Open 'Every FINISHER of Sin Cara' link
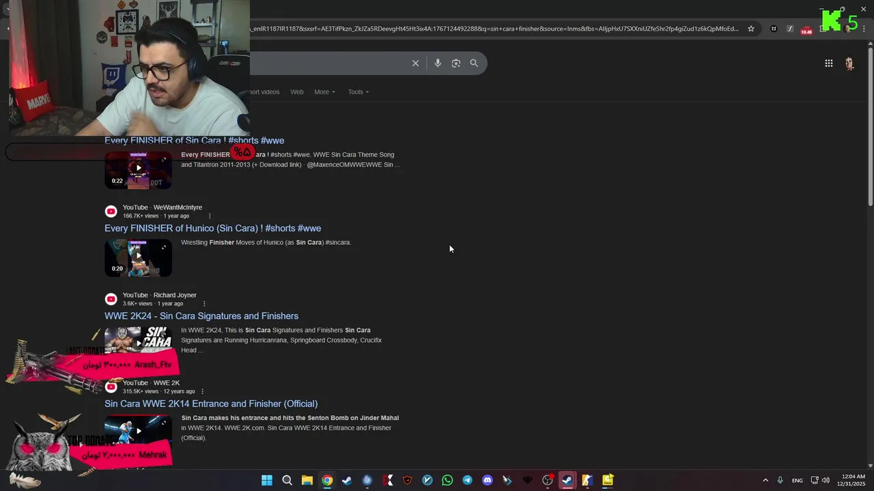This screenshot has width=874, height=491. (x=194, y=140)
